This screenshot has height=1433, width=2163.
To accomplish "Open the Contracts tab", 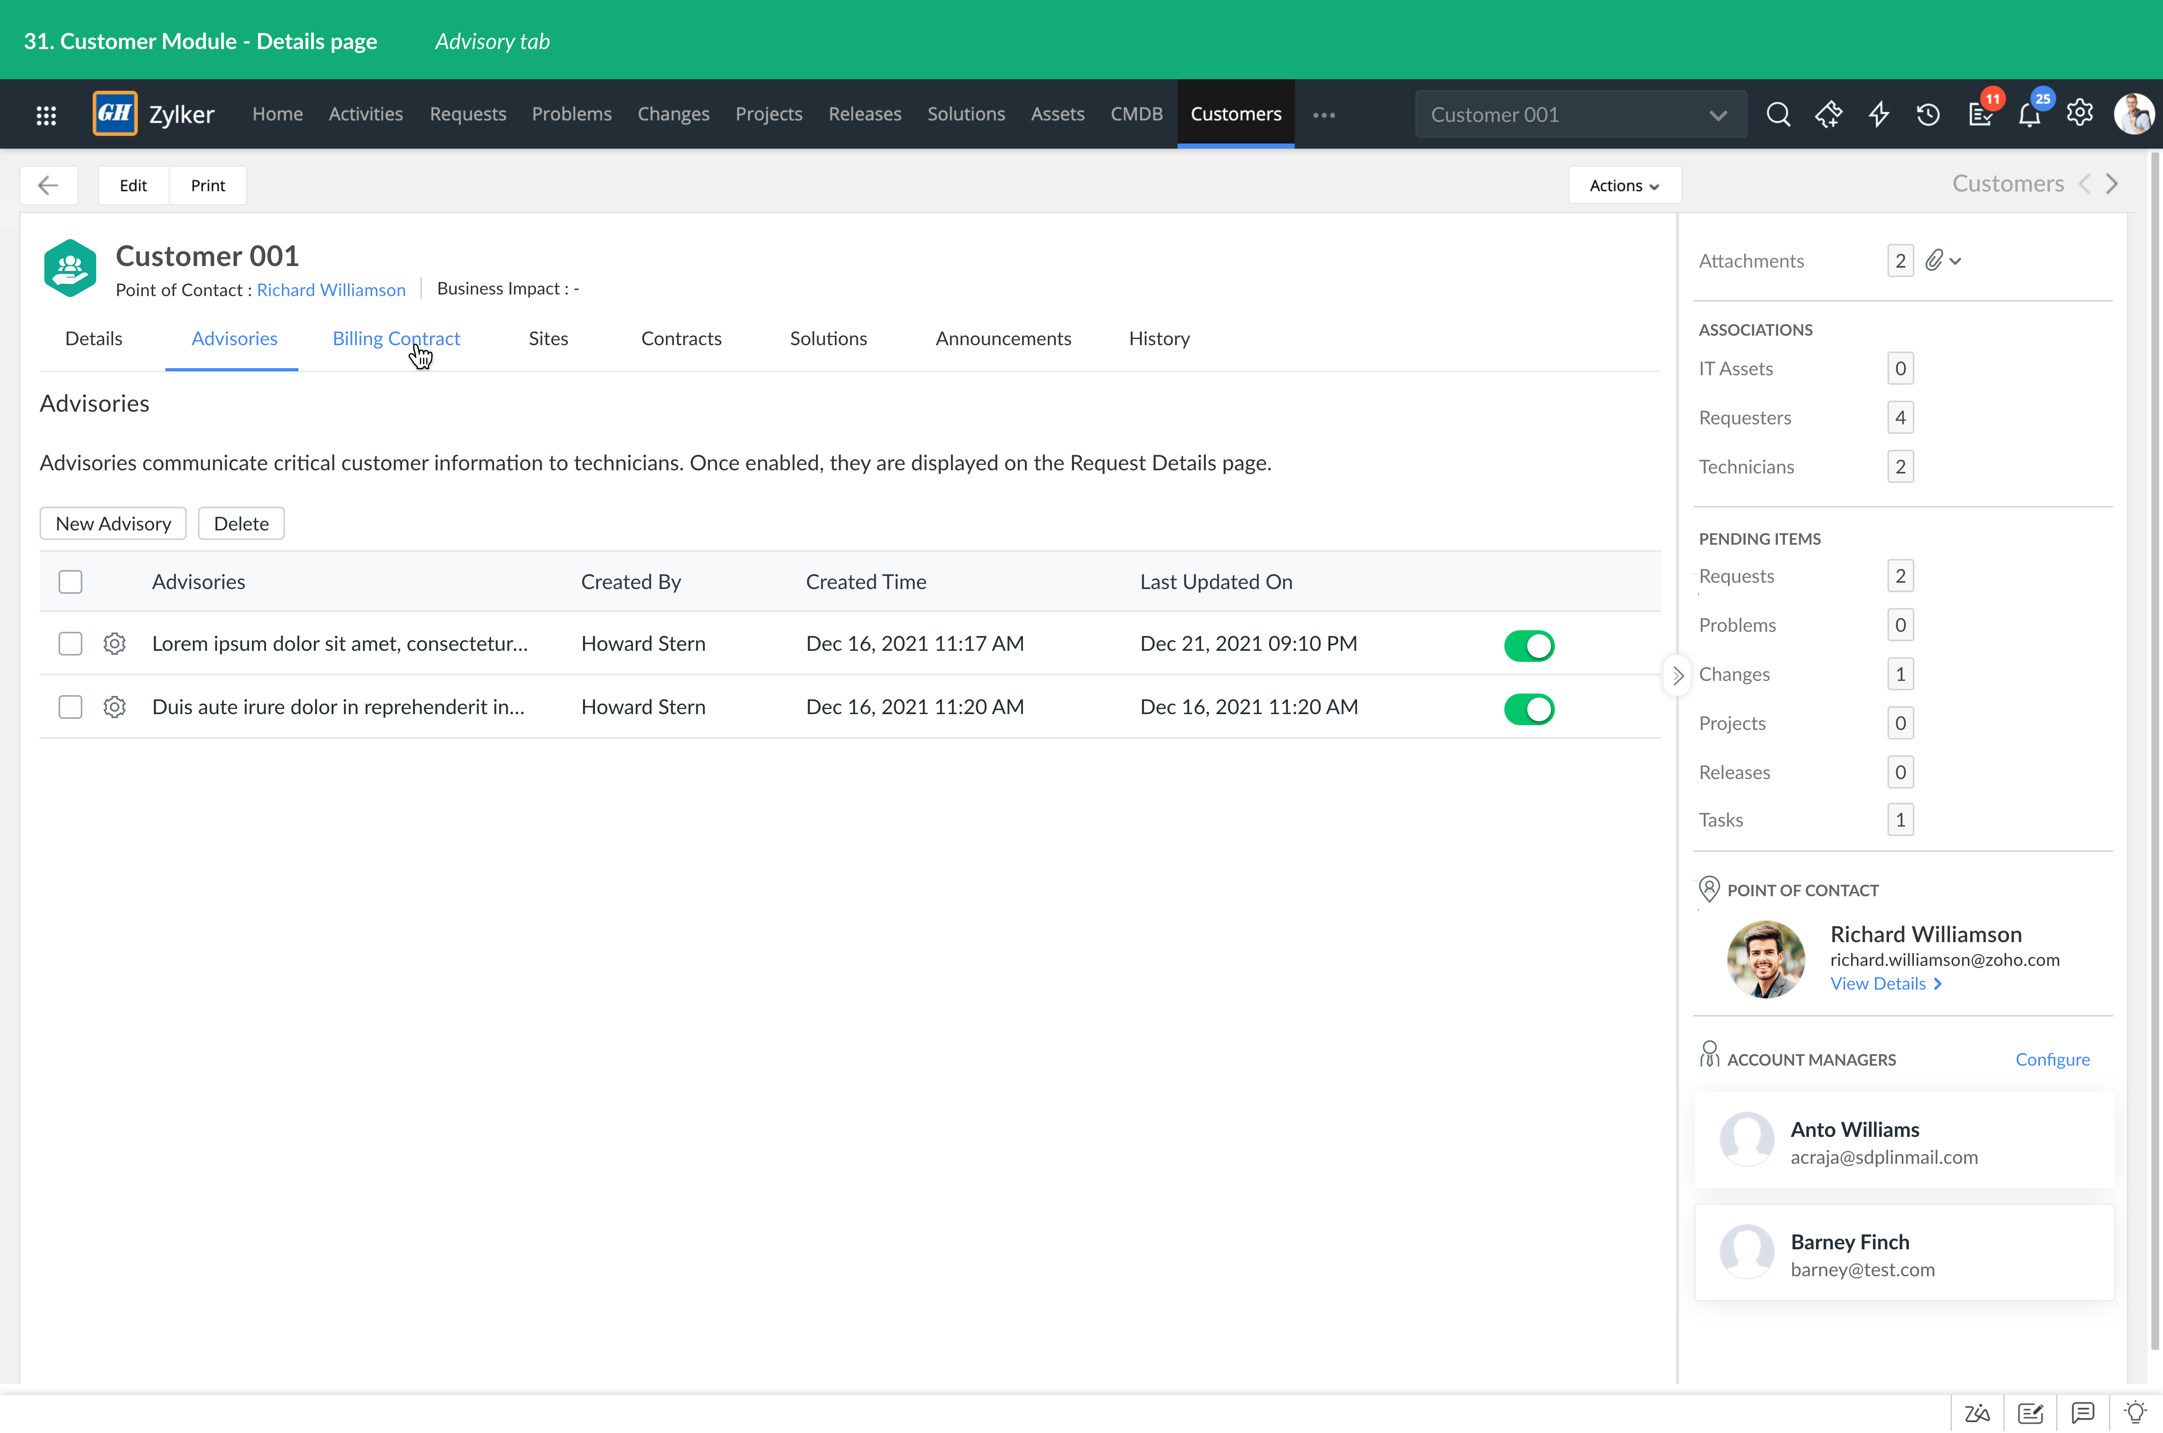I will click(681, 339).
